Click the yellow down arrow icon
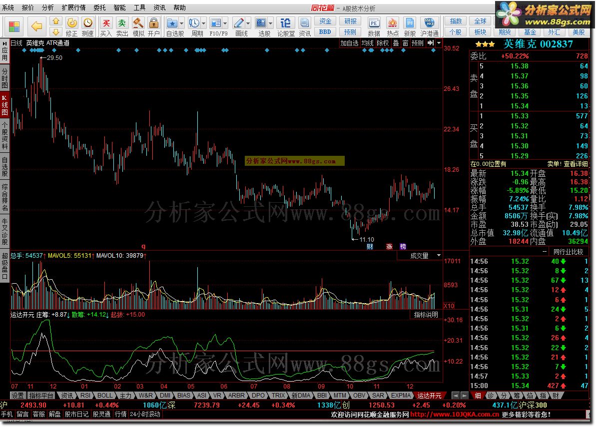This screenshot has height=427, width=596. [x=56, y=32]
